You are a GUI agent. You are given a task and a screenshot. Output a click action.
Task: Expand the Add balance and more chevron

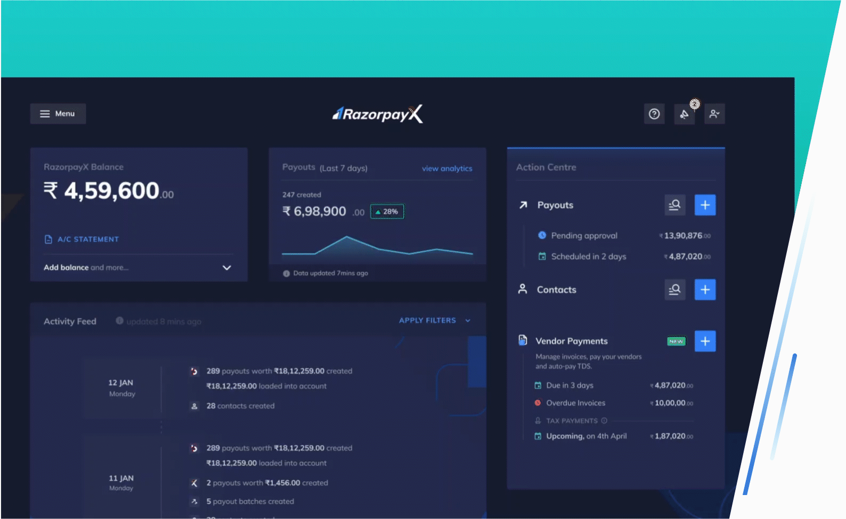[227, 268]
